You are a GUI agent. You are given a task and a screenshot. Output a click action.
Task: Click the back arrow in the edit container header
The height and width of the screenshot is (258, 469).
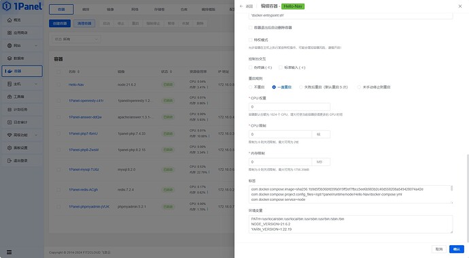point(241,6)
